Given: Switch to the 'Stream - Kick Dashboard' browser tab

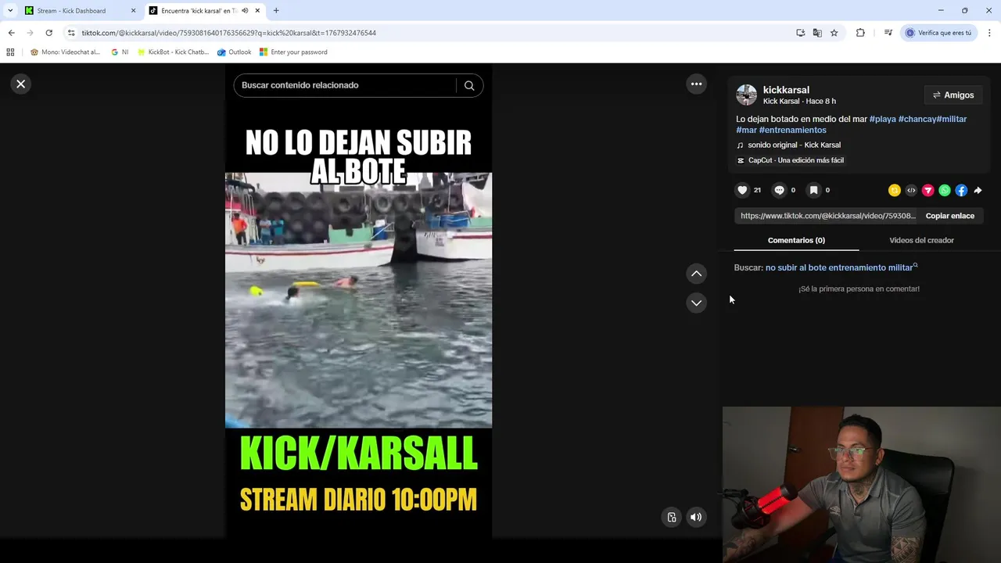Looking at the screenshot, I should click(72, 11).
